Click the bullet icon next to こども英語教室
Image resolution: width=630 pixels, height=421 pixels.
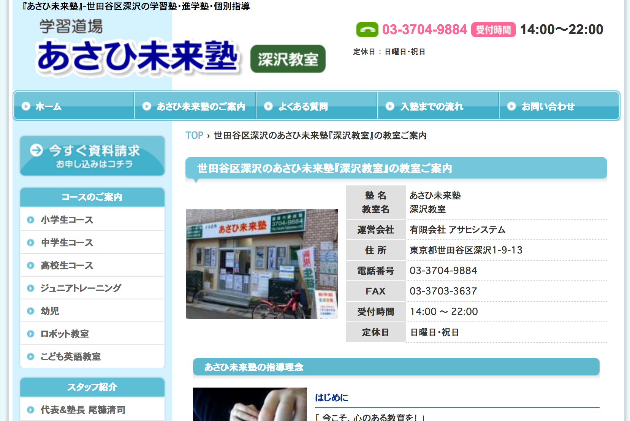[x=30, y=356]
